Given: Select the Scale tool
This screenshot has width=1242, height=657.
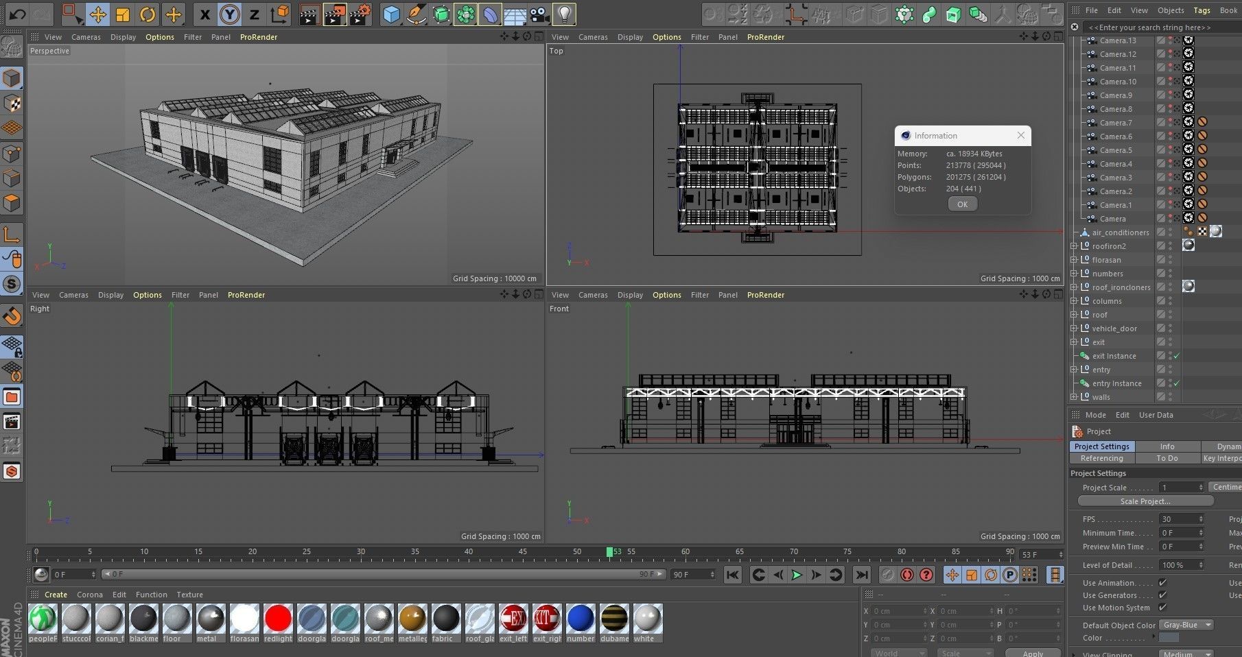Looking at the screenshot, I should (x=123, y=14).
